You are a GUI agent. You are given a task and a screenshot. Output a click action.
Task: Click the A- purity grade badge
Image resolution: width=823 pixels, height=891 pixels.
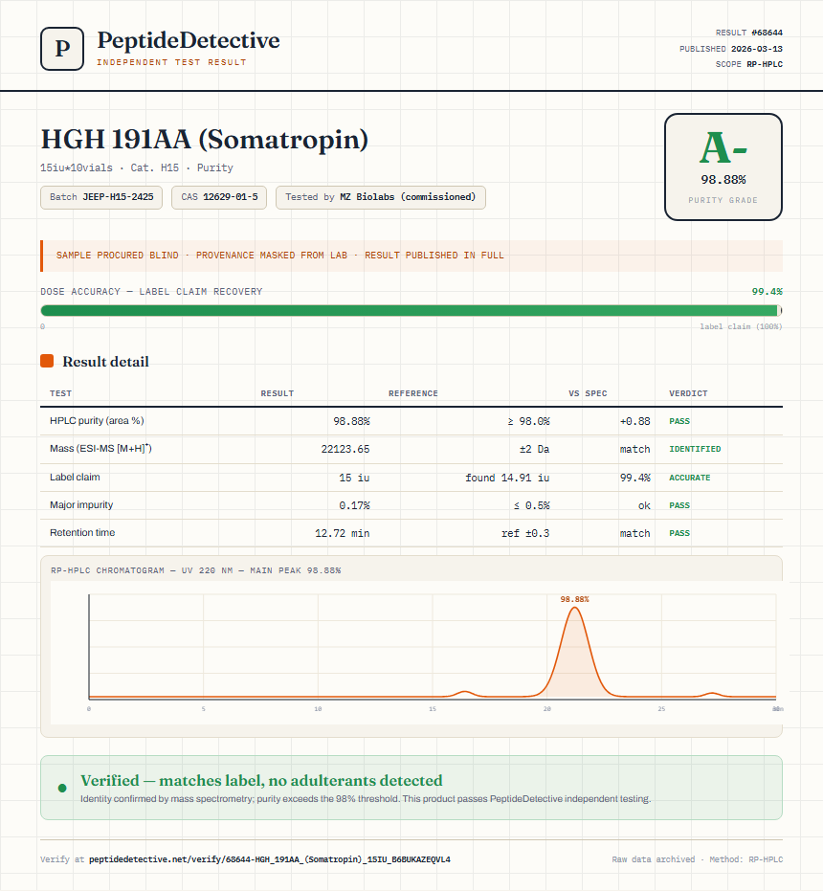tap(723, 167)
